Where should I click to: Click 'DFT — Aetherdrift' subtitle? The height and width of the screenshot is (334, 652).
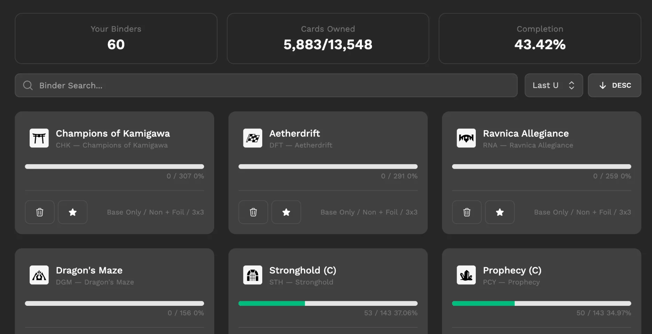[301, 145]
